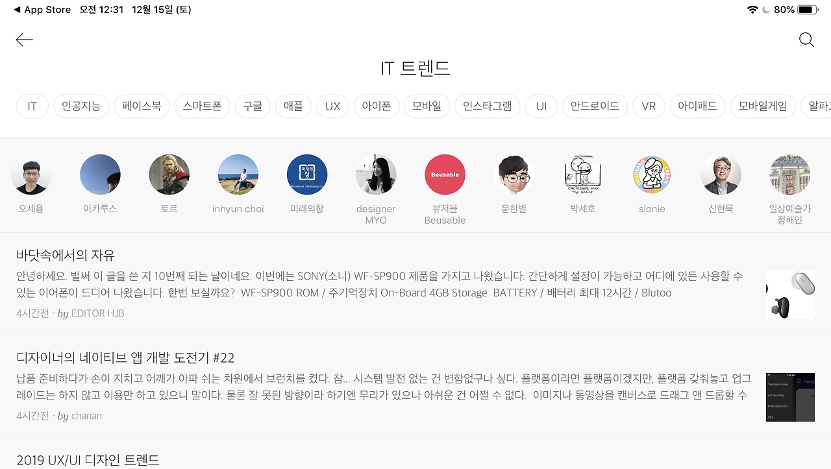Open 미래의창 author profile avatar
The image size is (831, 469).
click(307, 174)
